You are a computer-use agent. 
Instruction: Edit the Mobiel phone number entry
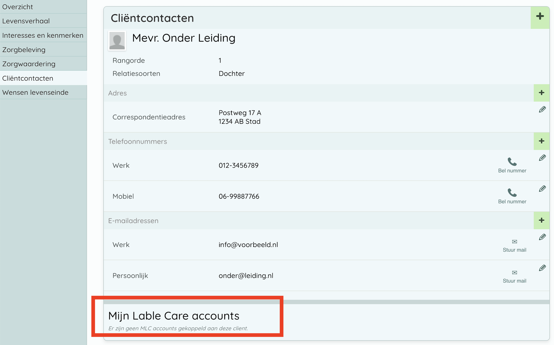pyautogui.click(x=542, y=189)
